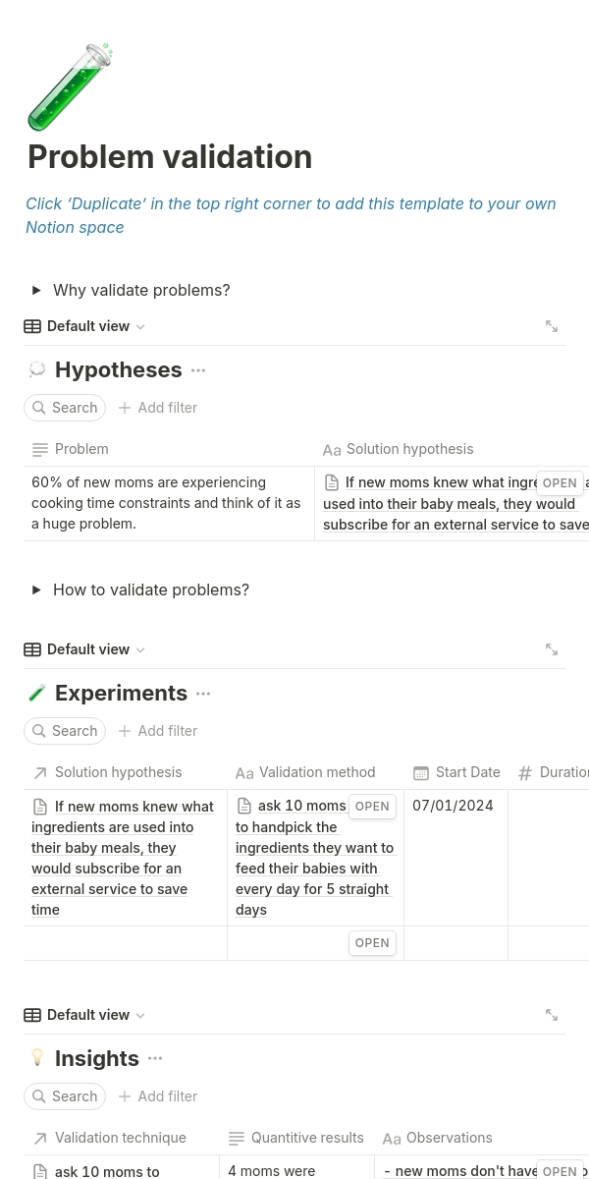Expand Hypotheses database to full page

click(x=552, y=326)
